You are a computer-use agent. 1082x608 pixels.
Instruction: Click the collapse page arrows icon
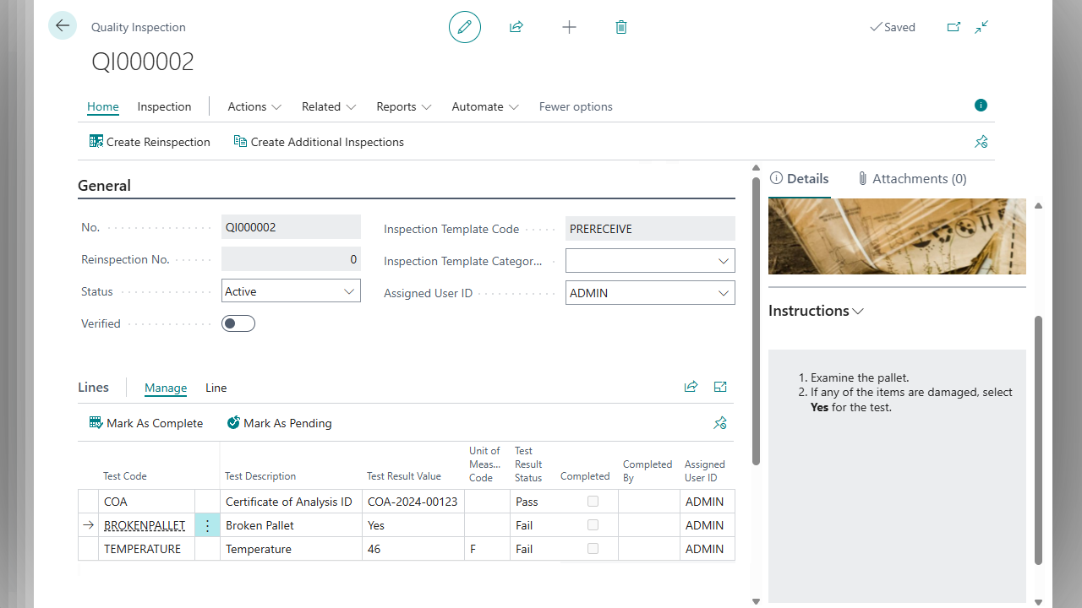pyautogui.click(x=981, y=27)
